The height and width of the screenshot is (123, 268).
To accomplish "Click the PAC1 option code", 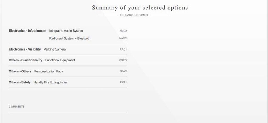I will (x=123, y=49).
